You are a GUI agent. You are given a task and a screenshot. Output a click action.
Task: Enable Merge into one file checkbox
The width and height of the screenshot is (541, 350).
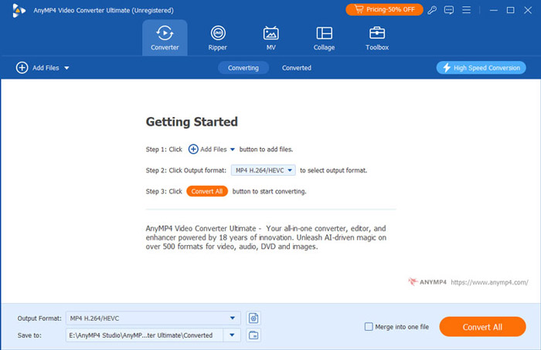click(x=369, y=327)
